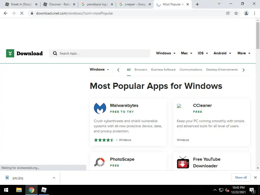Click the network icon in system tray
The image size is (260, 195).
pyautogui.click(x=221, y=190)
